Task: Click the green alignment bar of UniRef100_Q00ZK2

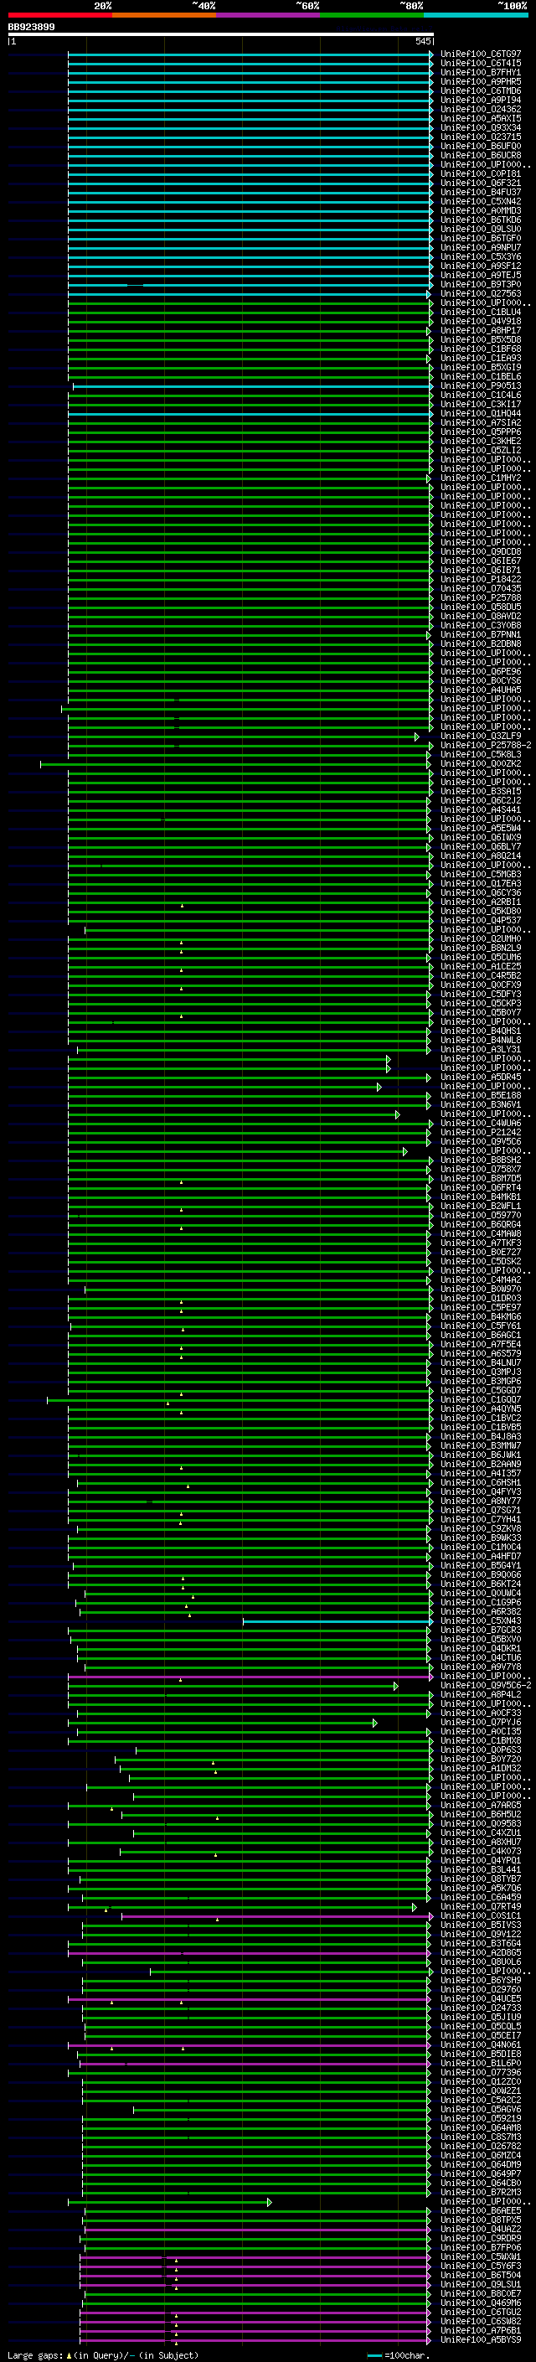Action: point(234,762)
